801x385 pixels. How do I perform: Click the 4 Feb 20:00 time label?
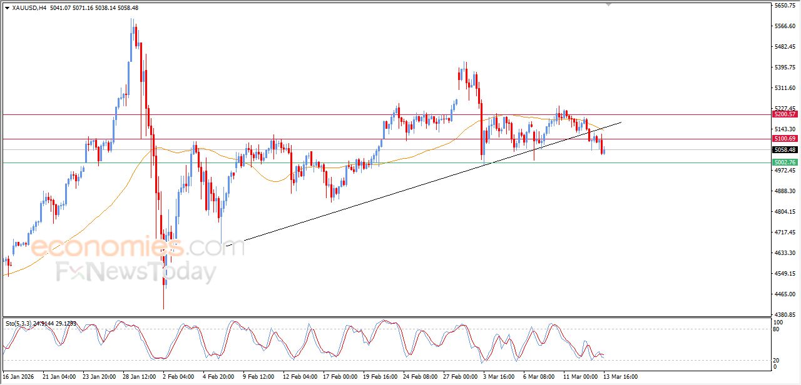(220, 377)
